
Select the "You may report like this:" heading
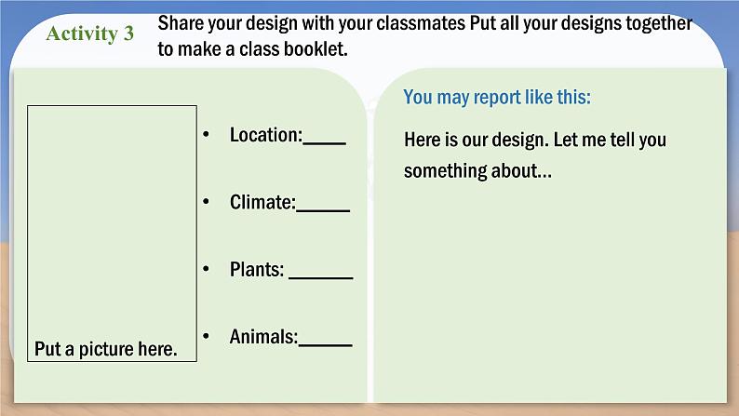pos(498,97)
